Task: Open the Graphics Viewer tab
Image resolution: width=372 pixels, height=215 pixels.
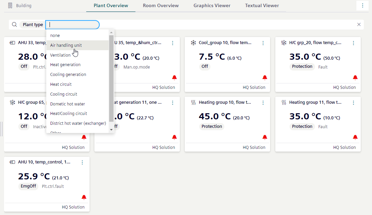Action: tap(212, 6)
